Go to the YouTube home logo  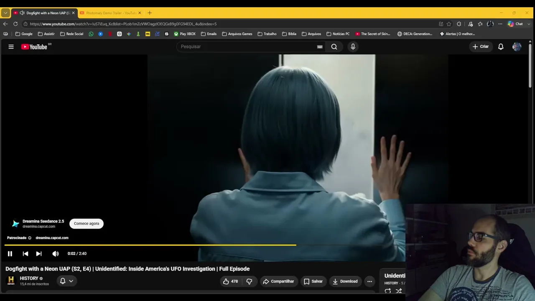click(34, 47)
